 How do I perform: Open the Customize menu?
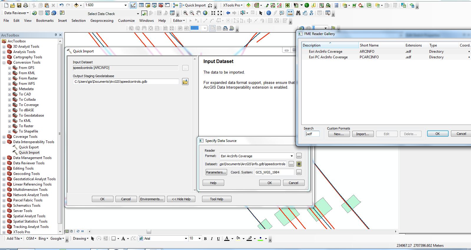(126, 21)
